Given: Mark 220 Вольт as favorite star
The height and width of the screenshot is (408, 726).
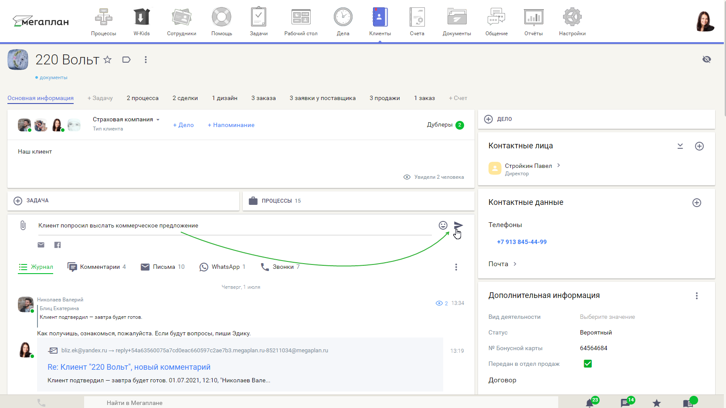Looking at the screenshot, I should (x=108, y=60).
